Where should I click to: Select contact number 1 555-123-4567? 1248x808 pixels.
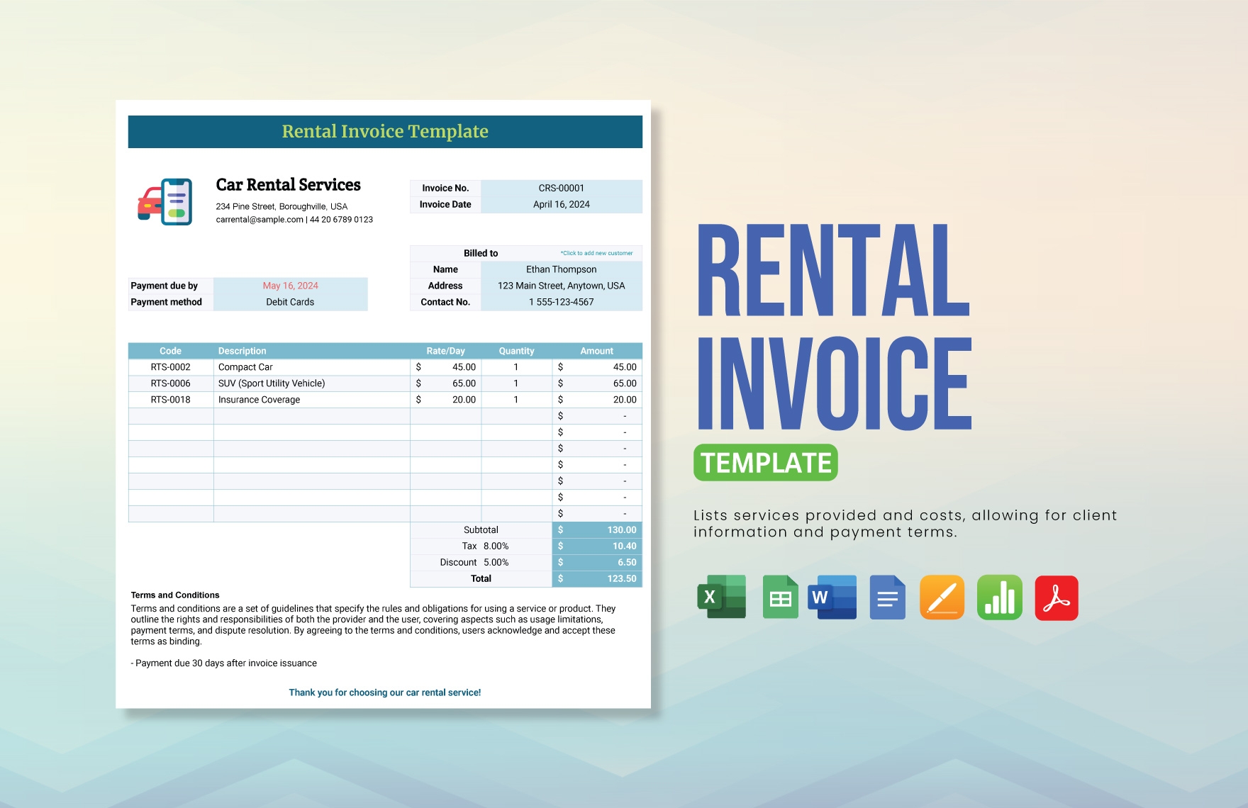coord(562,302)
